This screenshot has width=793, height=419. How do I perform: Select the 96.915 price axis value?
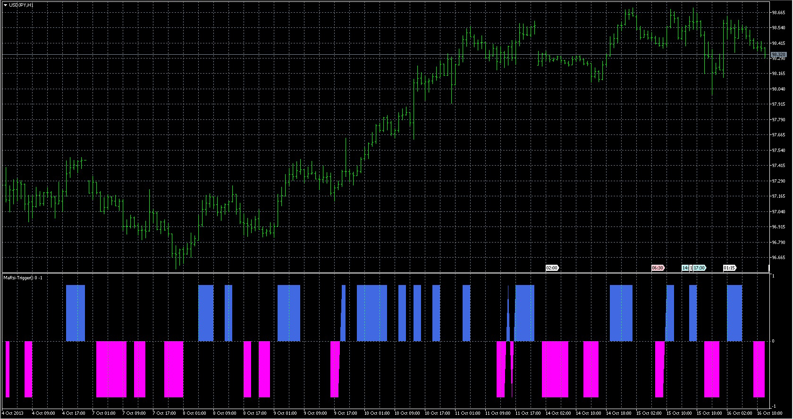pos(778,227)
